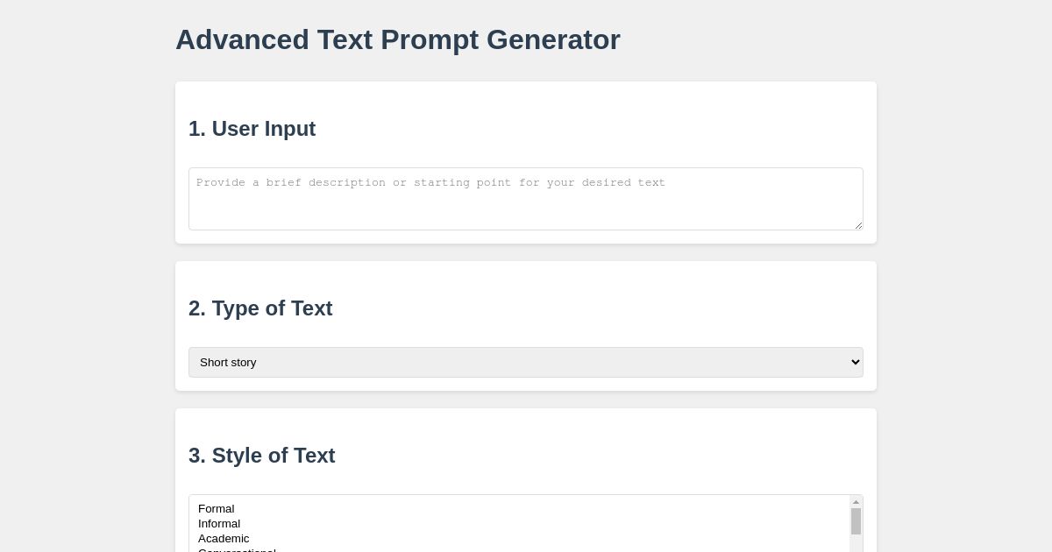
Task: Select the Informal style option
Action: tap(219, 524)
